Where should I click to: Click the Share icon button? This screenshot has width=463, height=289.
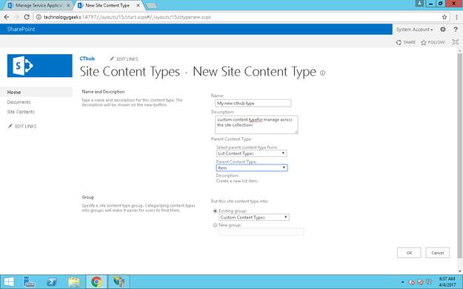[406, 42]
